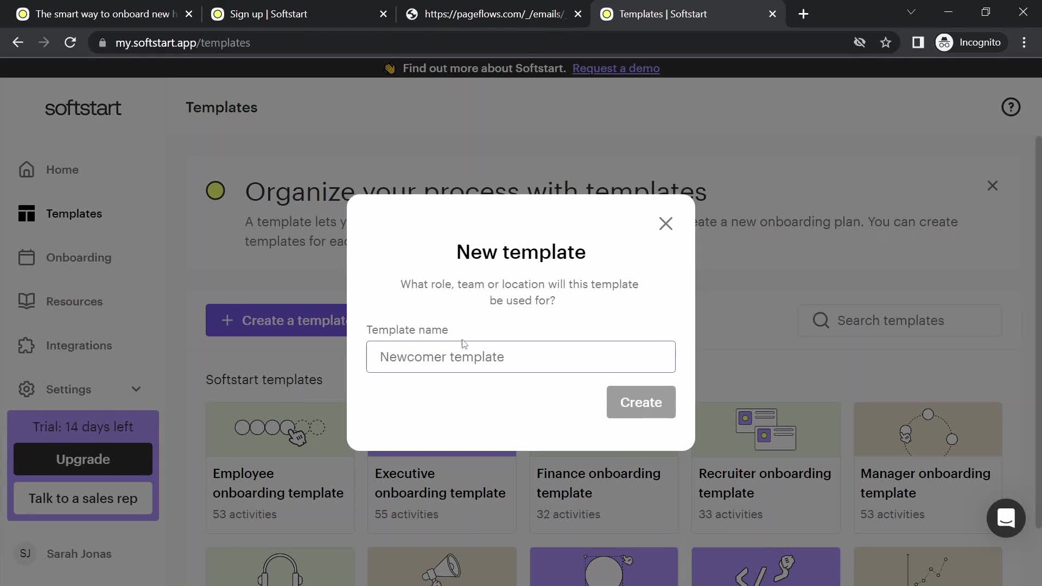Click the Search templates field
Image resolution: width=1042 pixels, height=586 pixels.
(900, 320)
